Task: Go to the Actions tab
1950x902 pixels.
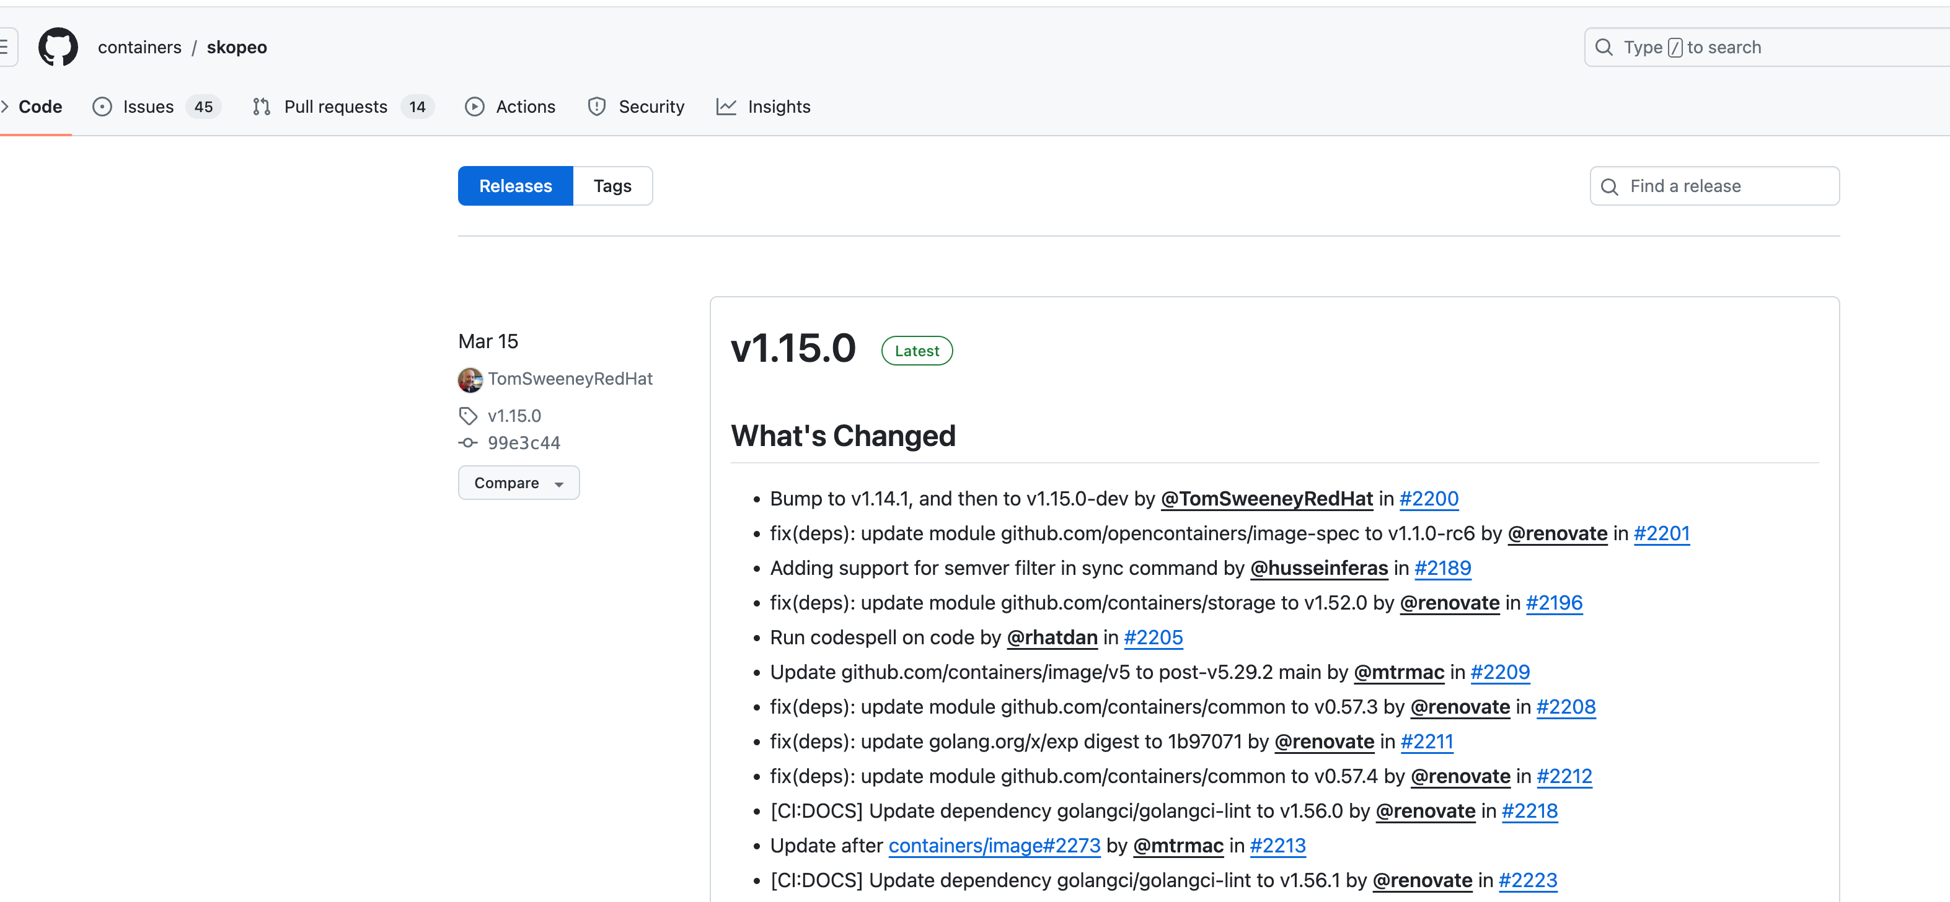Action: 510,107
